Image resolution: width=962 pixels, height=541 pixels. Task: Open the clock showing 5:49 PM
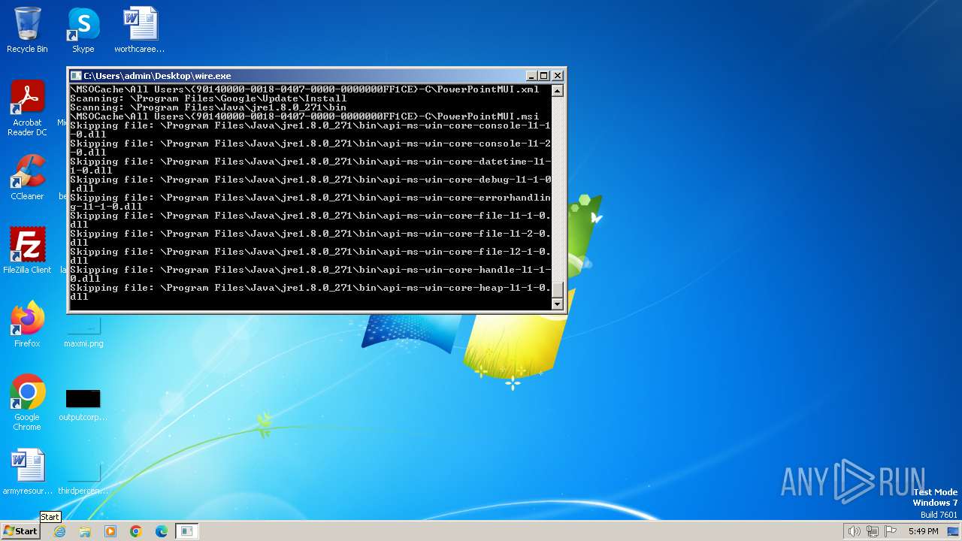923,531
